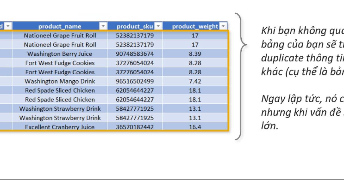The image size is (344, 180).
Task: Select SKU value 52382137179
Action: (x=135, y=35)
